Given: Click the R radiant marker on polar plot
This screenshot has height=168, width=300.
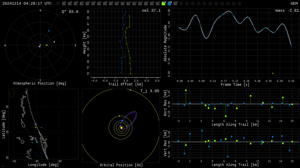Looking at the screenshot, I should 54,42.
